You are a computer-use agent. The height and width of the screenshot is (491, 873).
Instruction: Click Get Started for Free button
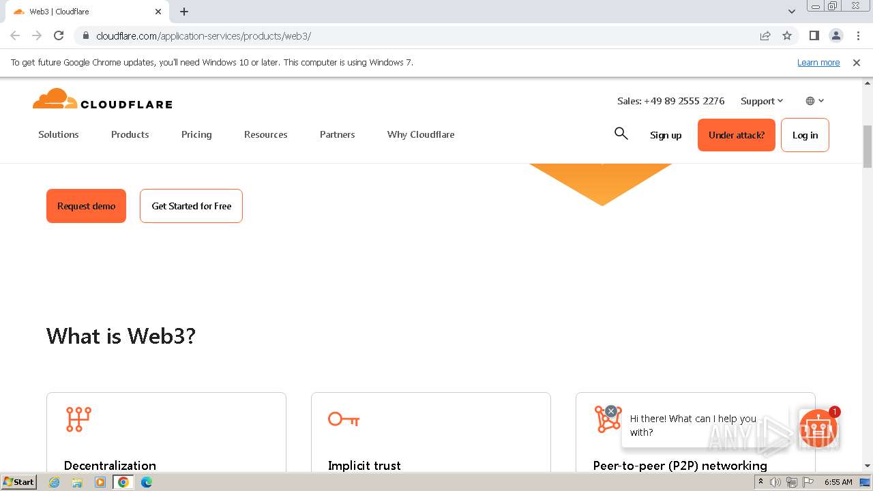[x=191, y=206]
